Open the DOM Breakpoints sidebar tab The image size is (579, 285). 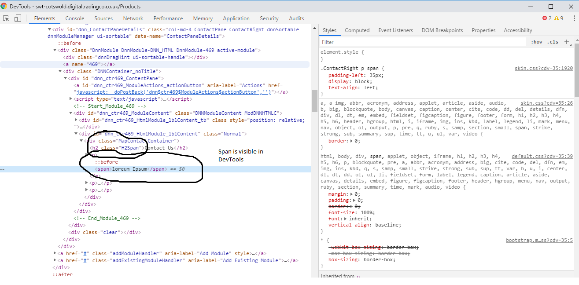coord(442,30)
